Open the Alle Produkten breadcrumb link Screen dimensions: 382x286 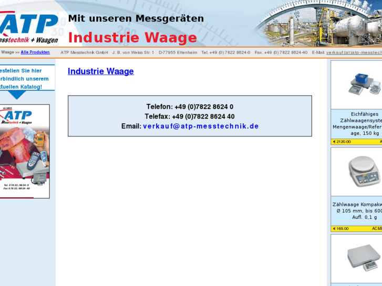point(35,52)
